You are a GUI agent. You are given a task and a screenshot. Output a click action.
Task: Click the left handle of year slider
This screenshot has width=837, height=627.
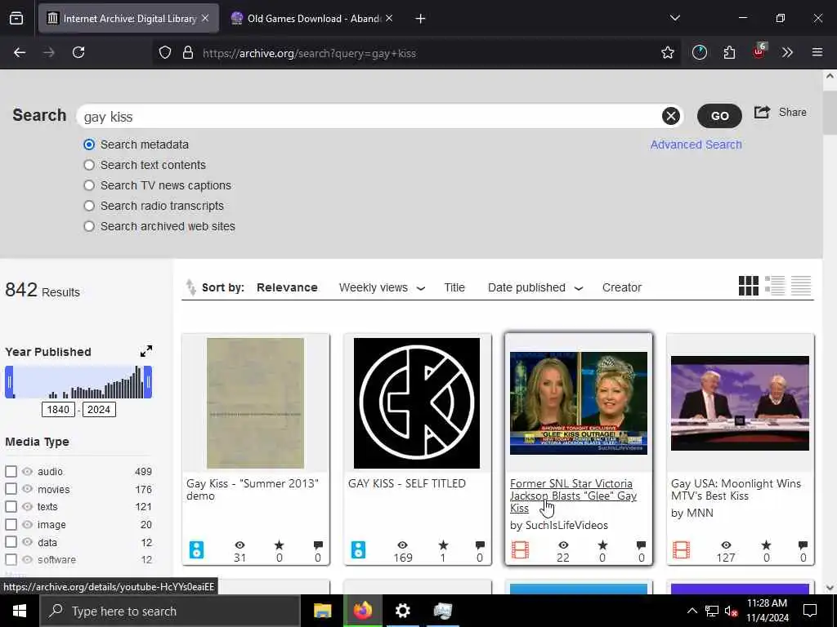9,382
